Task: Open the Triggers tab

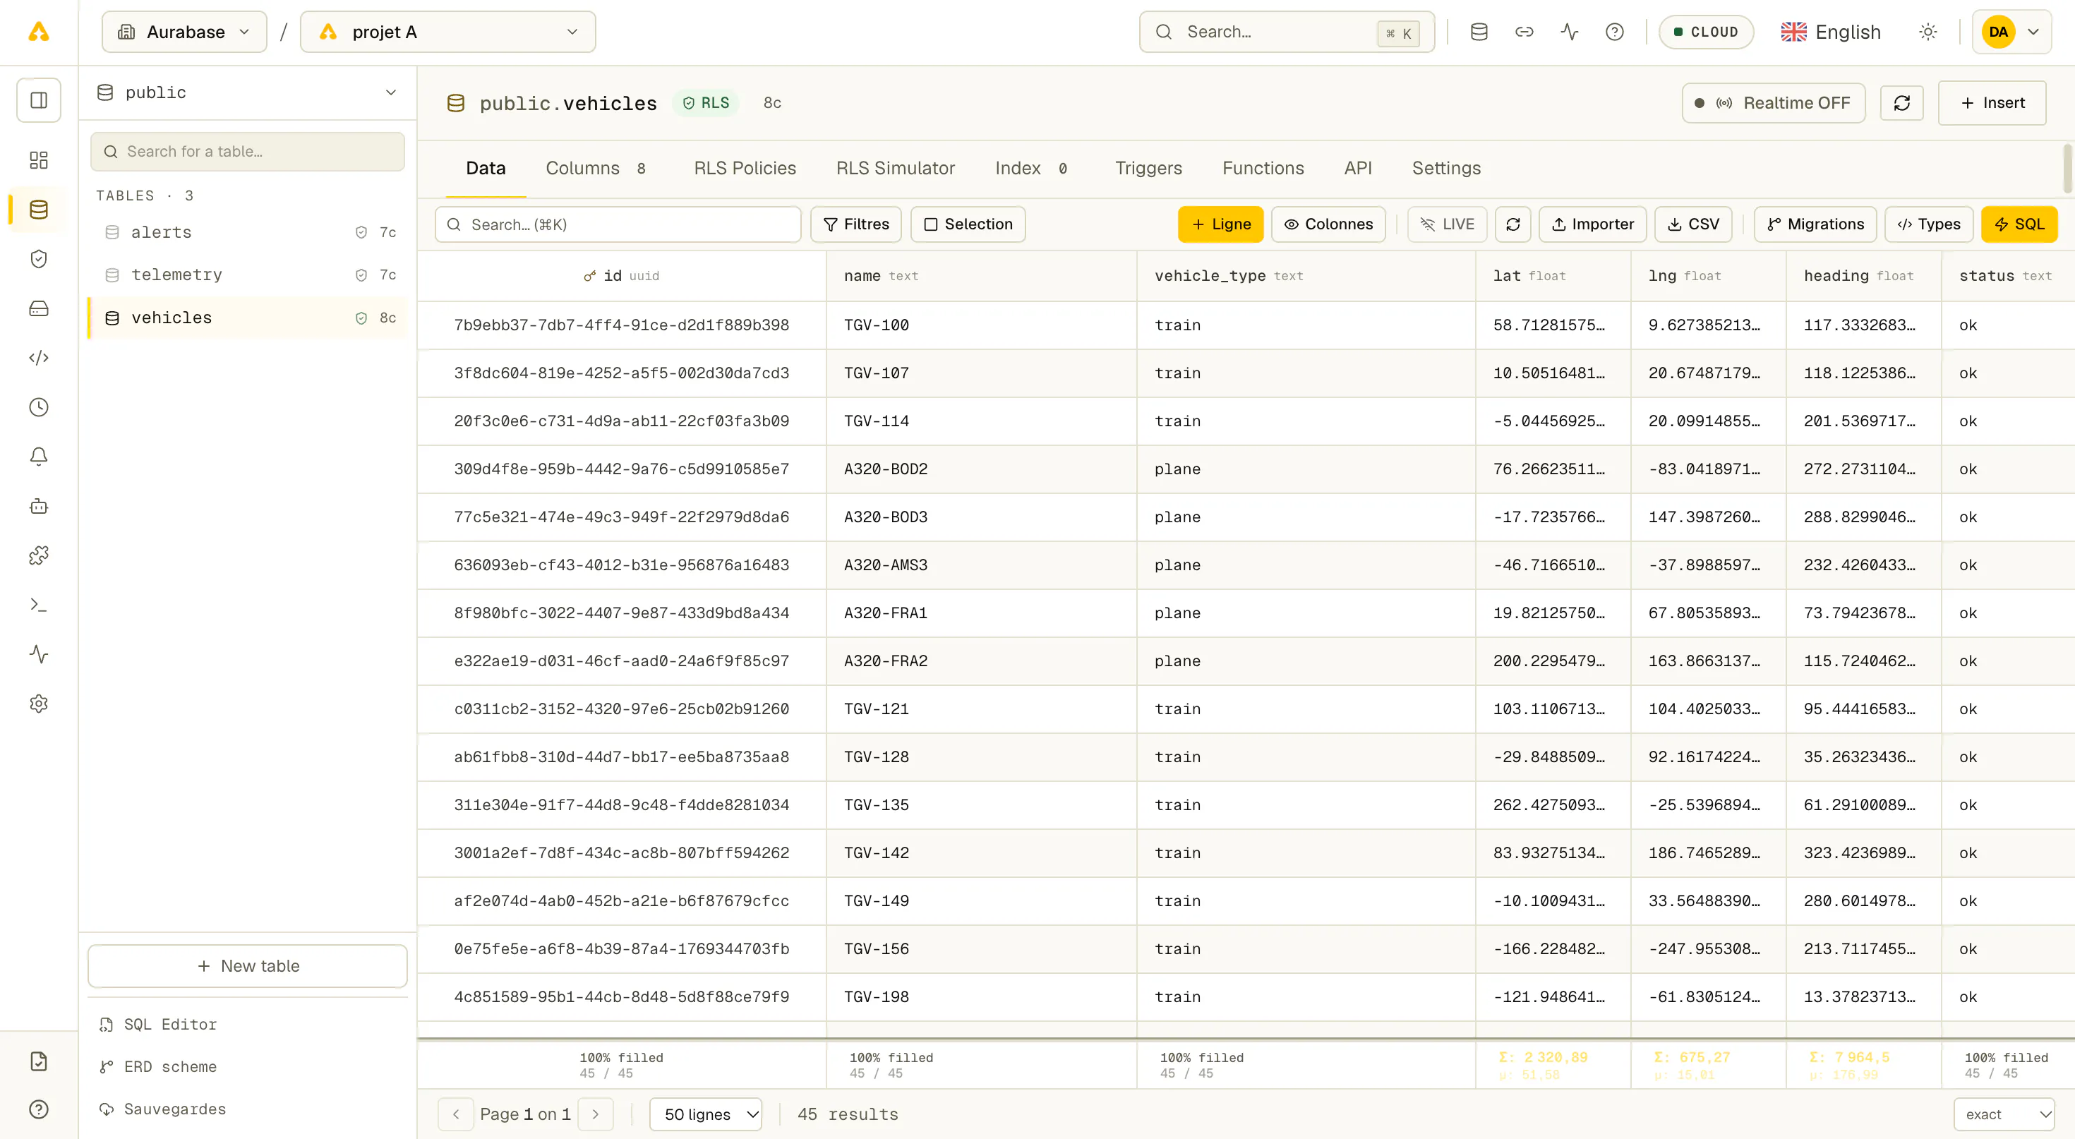Action: 1148,169
